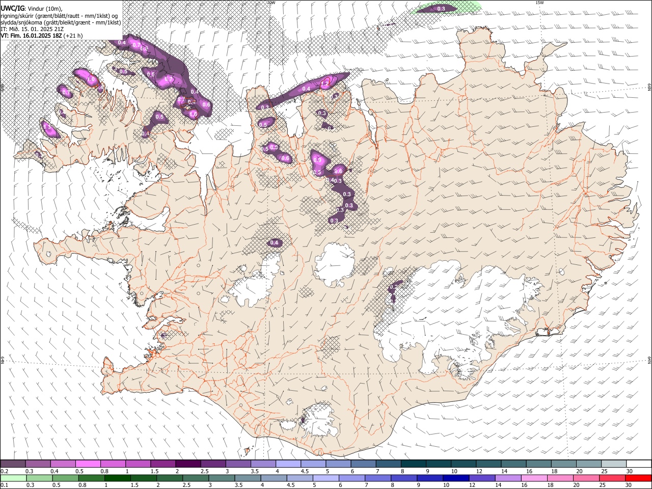Image resolution: width=652 pixels, height=489 pixels.
Task: Click the '0.2' label on upper legend
Action: 5,471
